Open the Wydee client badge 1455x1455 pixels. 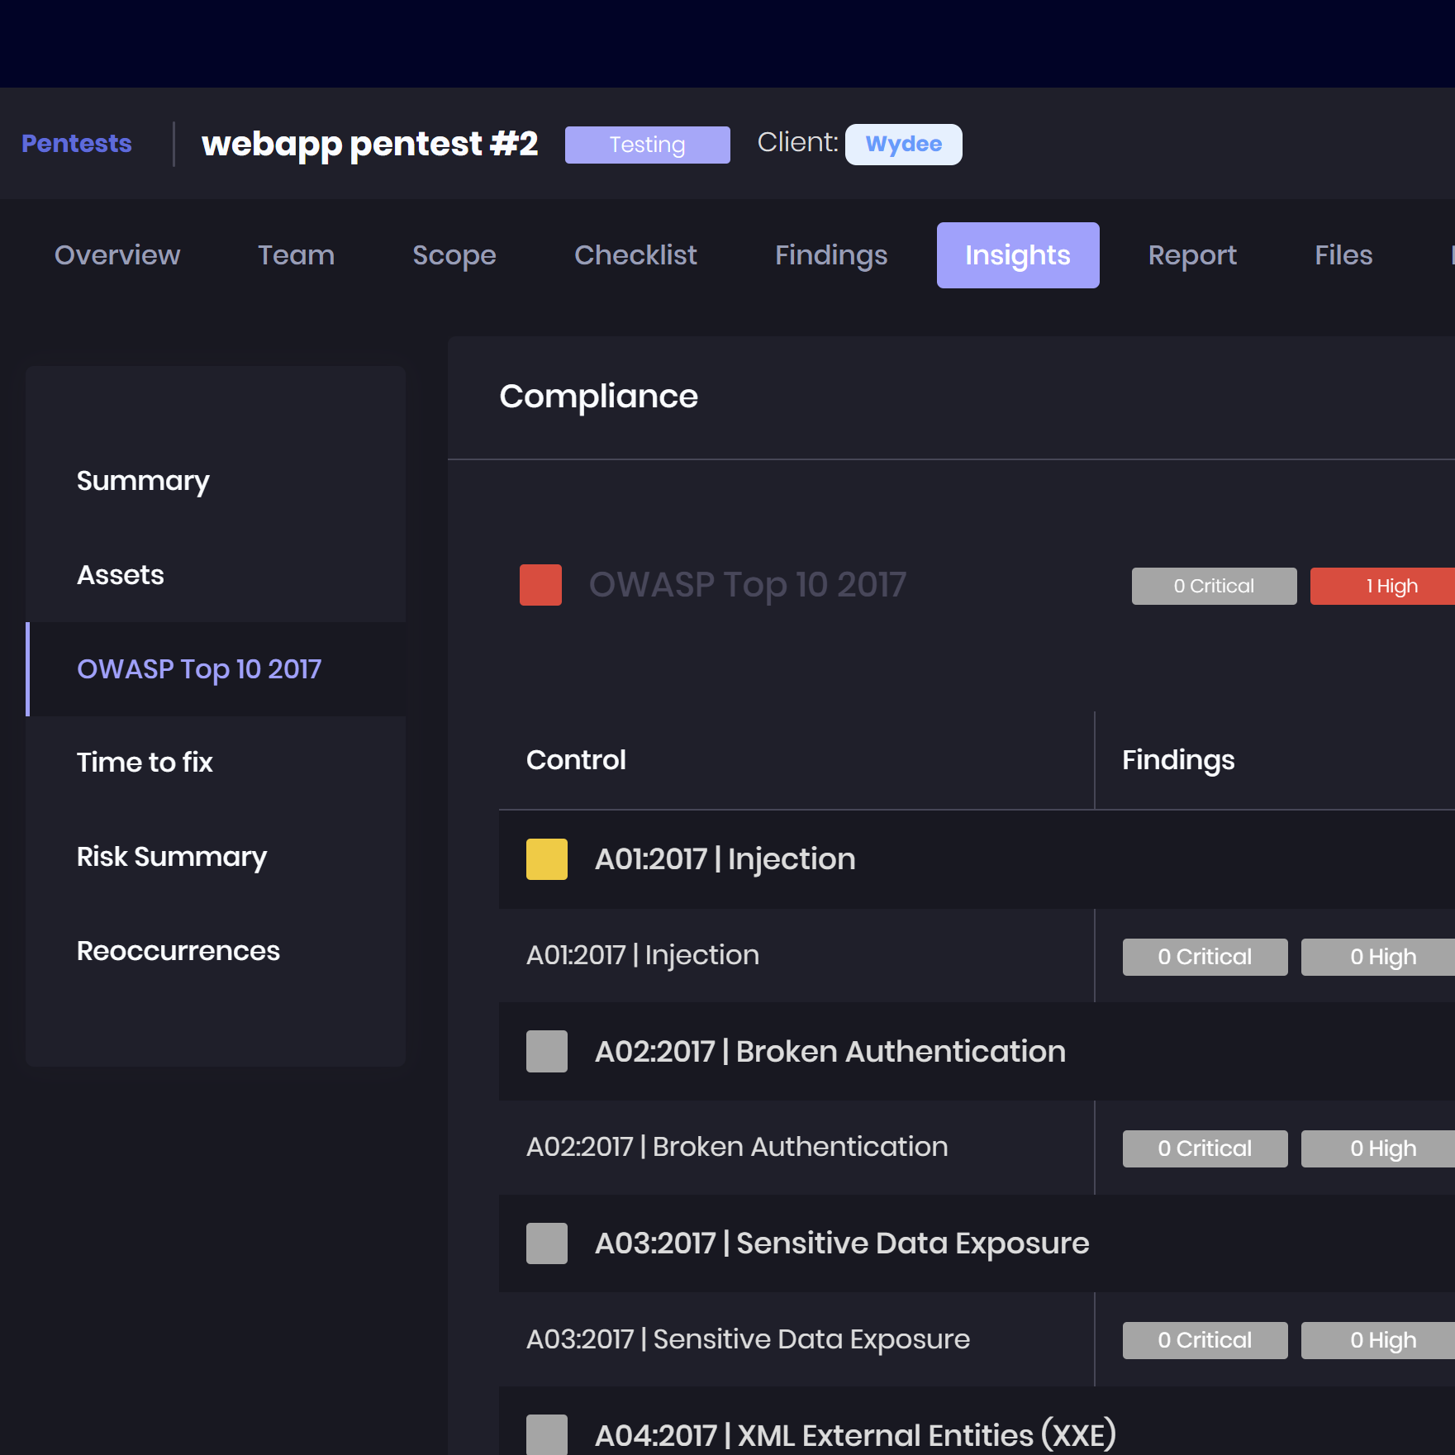tap(903, 145)
